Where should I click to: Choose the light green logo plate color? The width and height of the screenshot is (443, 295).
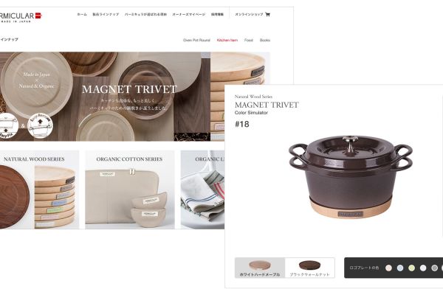(x=412, y=268)
